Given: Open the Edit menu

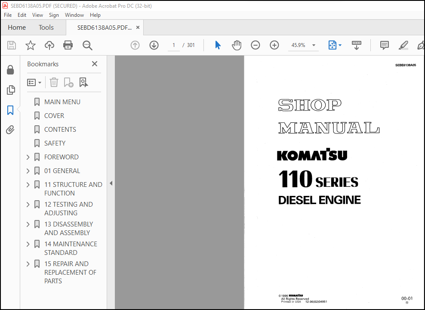Looking at the screenshot, I should click(x=22, y=15).
